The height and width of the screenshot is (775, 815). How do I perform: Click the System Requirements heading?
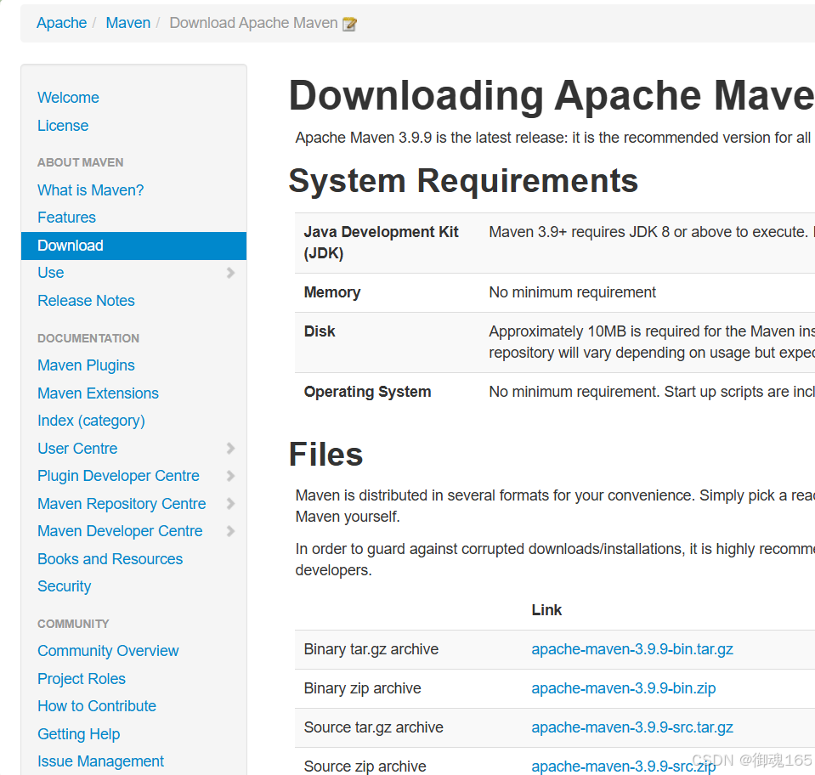click(x=463, y=181)
